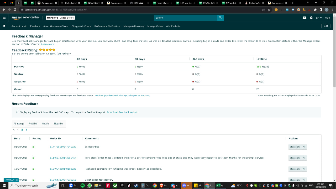Open the hamburger menu in Seller Central

tap(4, 18)
